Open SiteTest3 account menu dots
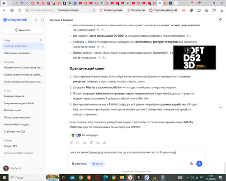226x181 pixels. coord(41,168)
